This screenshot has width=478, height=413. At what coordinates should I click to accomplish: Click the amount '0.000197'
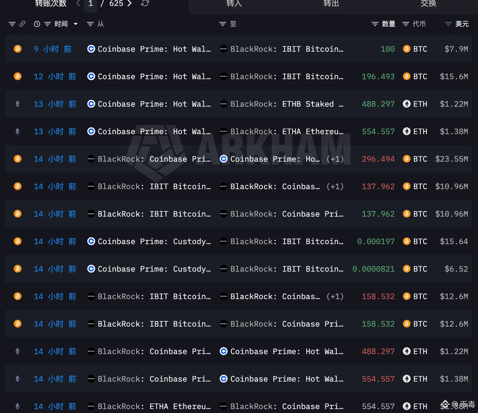click(x=376, y=241)
